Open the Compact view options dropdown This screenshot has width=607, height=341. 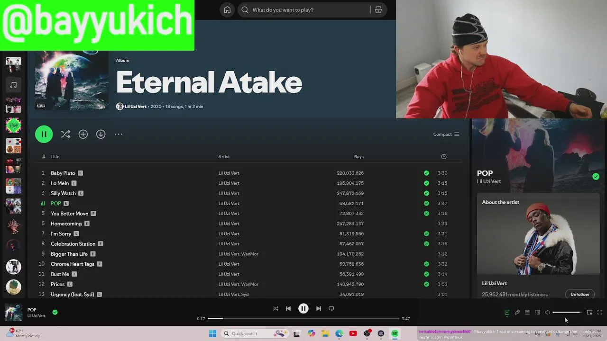tap(446, 135)
